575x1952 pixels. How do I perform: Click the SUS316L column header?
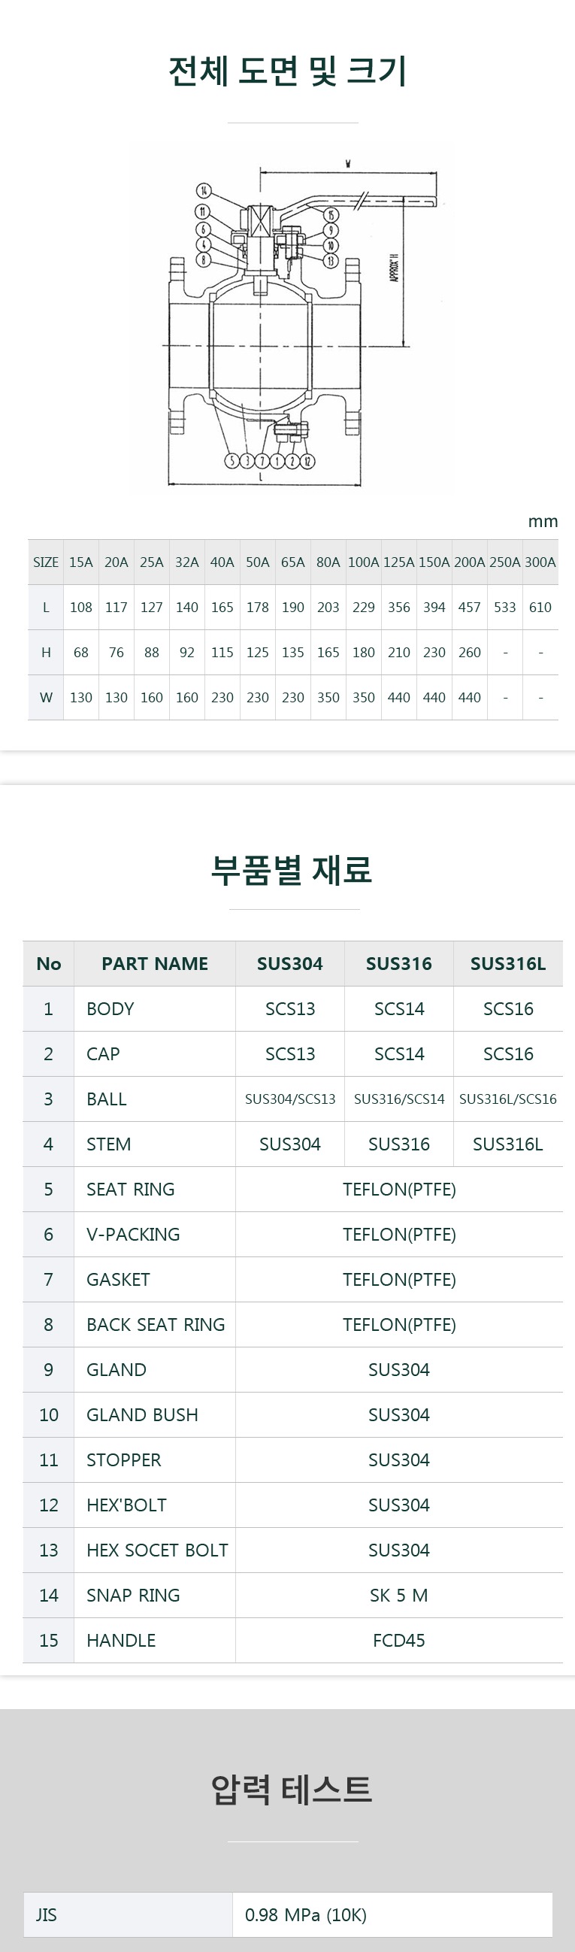[507, 963]
